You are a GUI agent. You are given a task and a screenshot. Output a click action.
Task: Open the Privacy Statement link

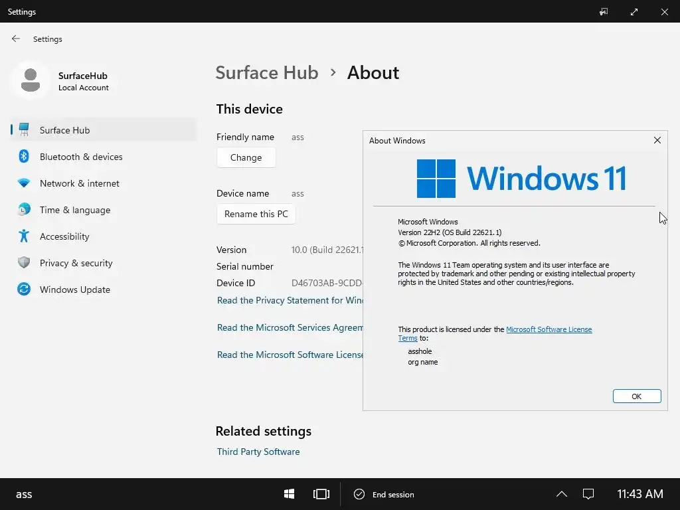pos(290,300)
